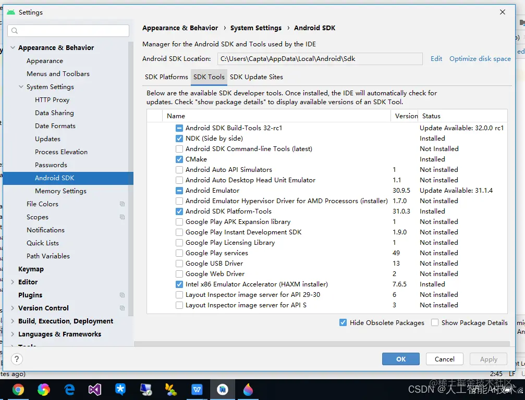Select Memory Settings in the tree

60,191
